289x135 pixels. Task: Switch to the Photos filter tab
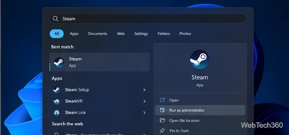[x=185, y=34]
